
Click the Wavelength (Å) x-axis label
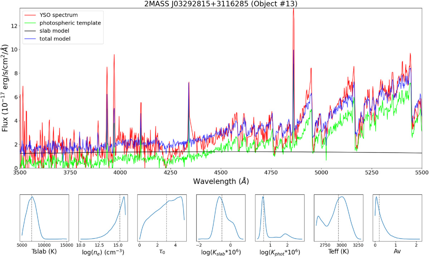pyautogui.click(x=221, y=181)
